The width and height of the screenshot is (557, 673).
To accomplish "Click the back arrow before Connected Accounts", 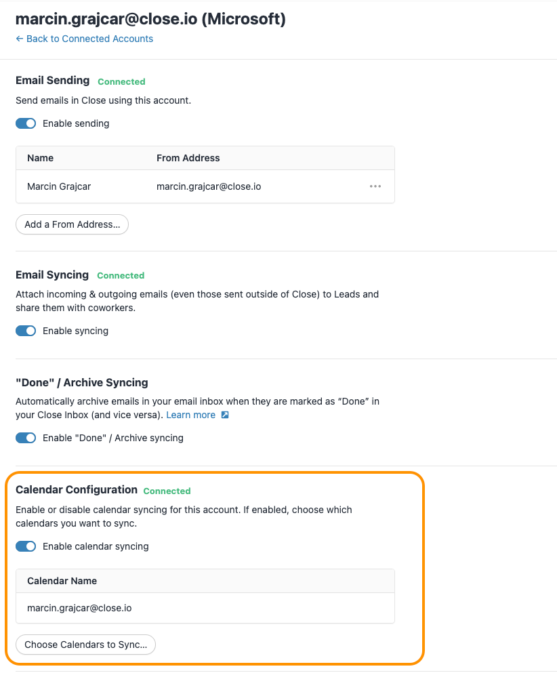I will tap(19, 39).
